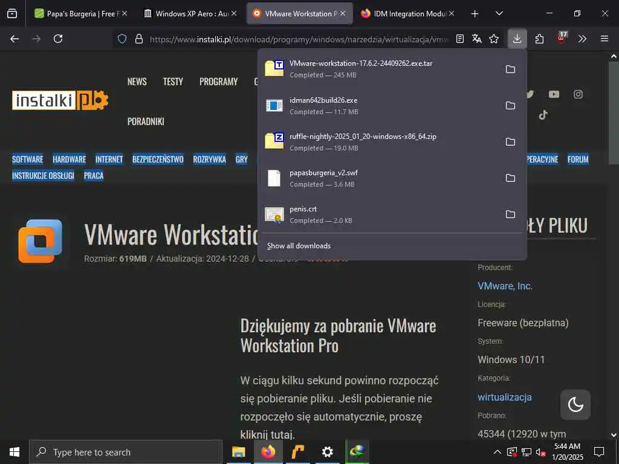Click the downloads toolbar button

pos(517,39)
